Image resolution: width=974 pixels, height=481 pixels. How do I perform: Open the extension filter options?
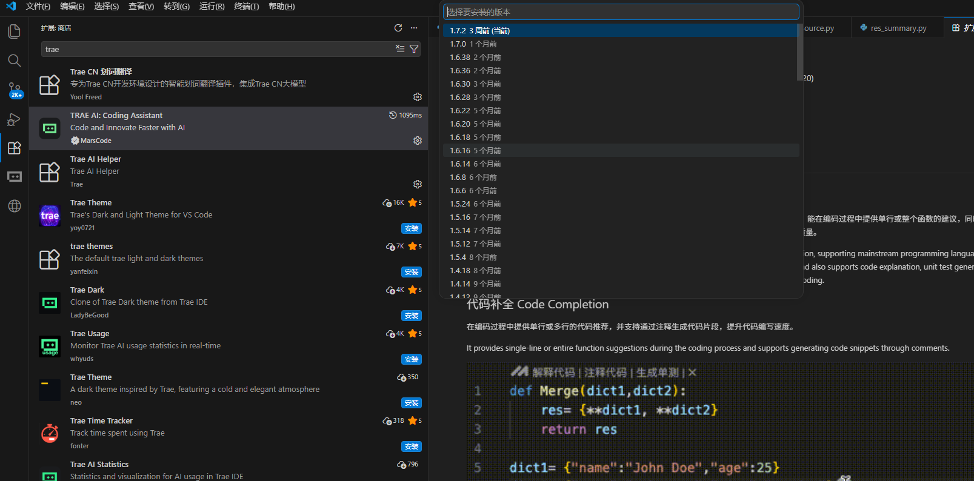414,49
